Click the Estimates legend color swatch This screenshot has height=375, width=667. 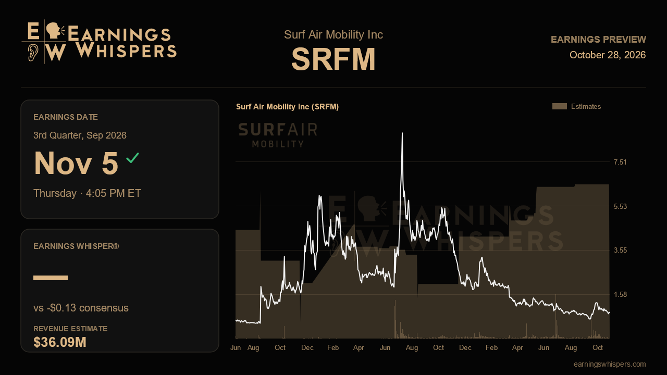(559, 106)
